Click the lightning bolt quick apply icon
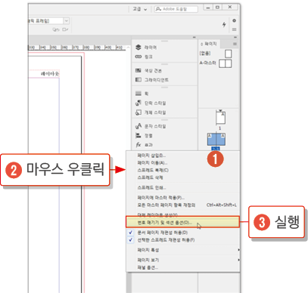 click(x=224, y=24)
